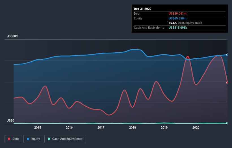Select the 2019 x-axis label

[x=164, y=127]
